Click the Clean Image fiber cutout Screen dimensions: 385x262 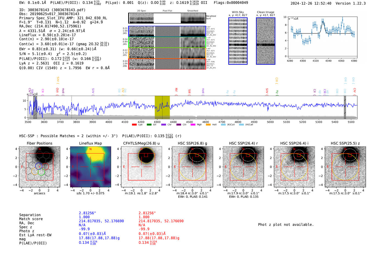click(266, 41)
